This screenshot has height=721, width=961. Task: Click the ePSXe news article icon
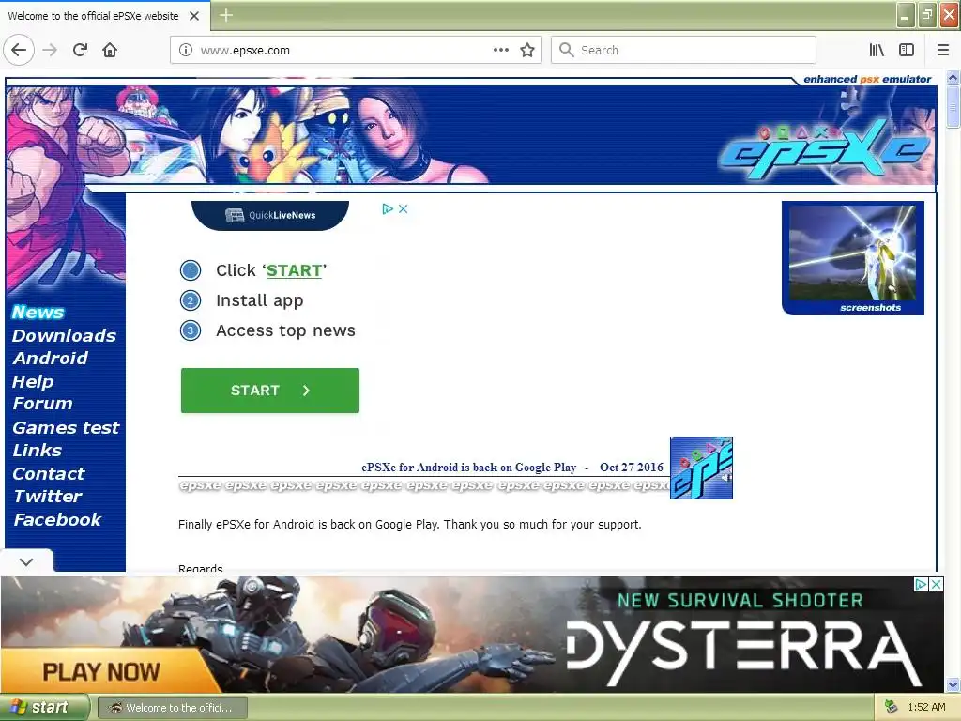click(x=701, y=468)
